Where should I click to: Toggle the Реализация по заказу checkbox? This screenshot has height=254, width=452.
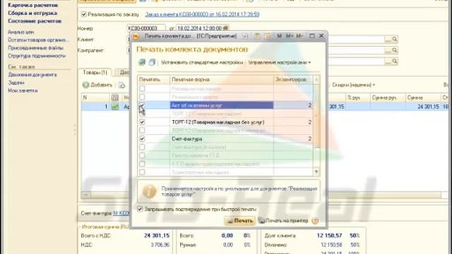click(x=84, y=14)
